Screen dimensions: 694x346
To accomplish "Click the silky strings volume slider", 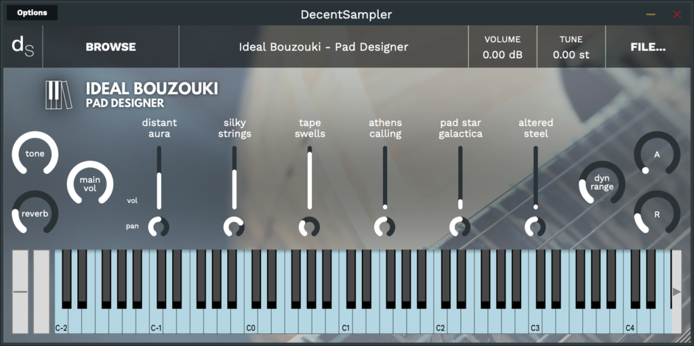I will tap(234, 178).
